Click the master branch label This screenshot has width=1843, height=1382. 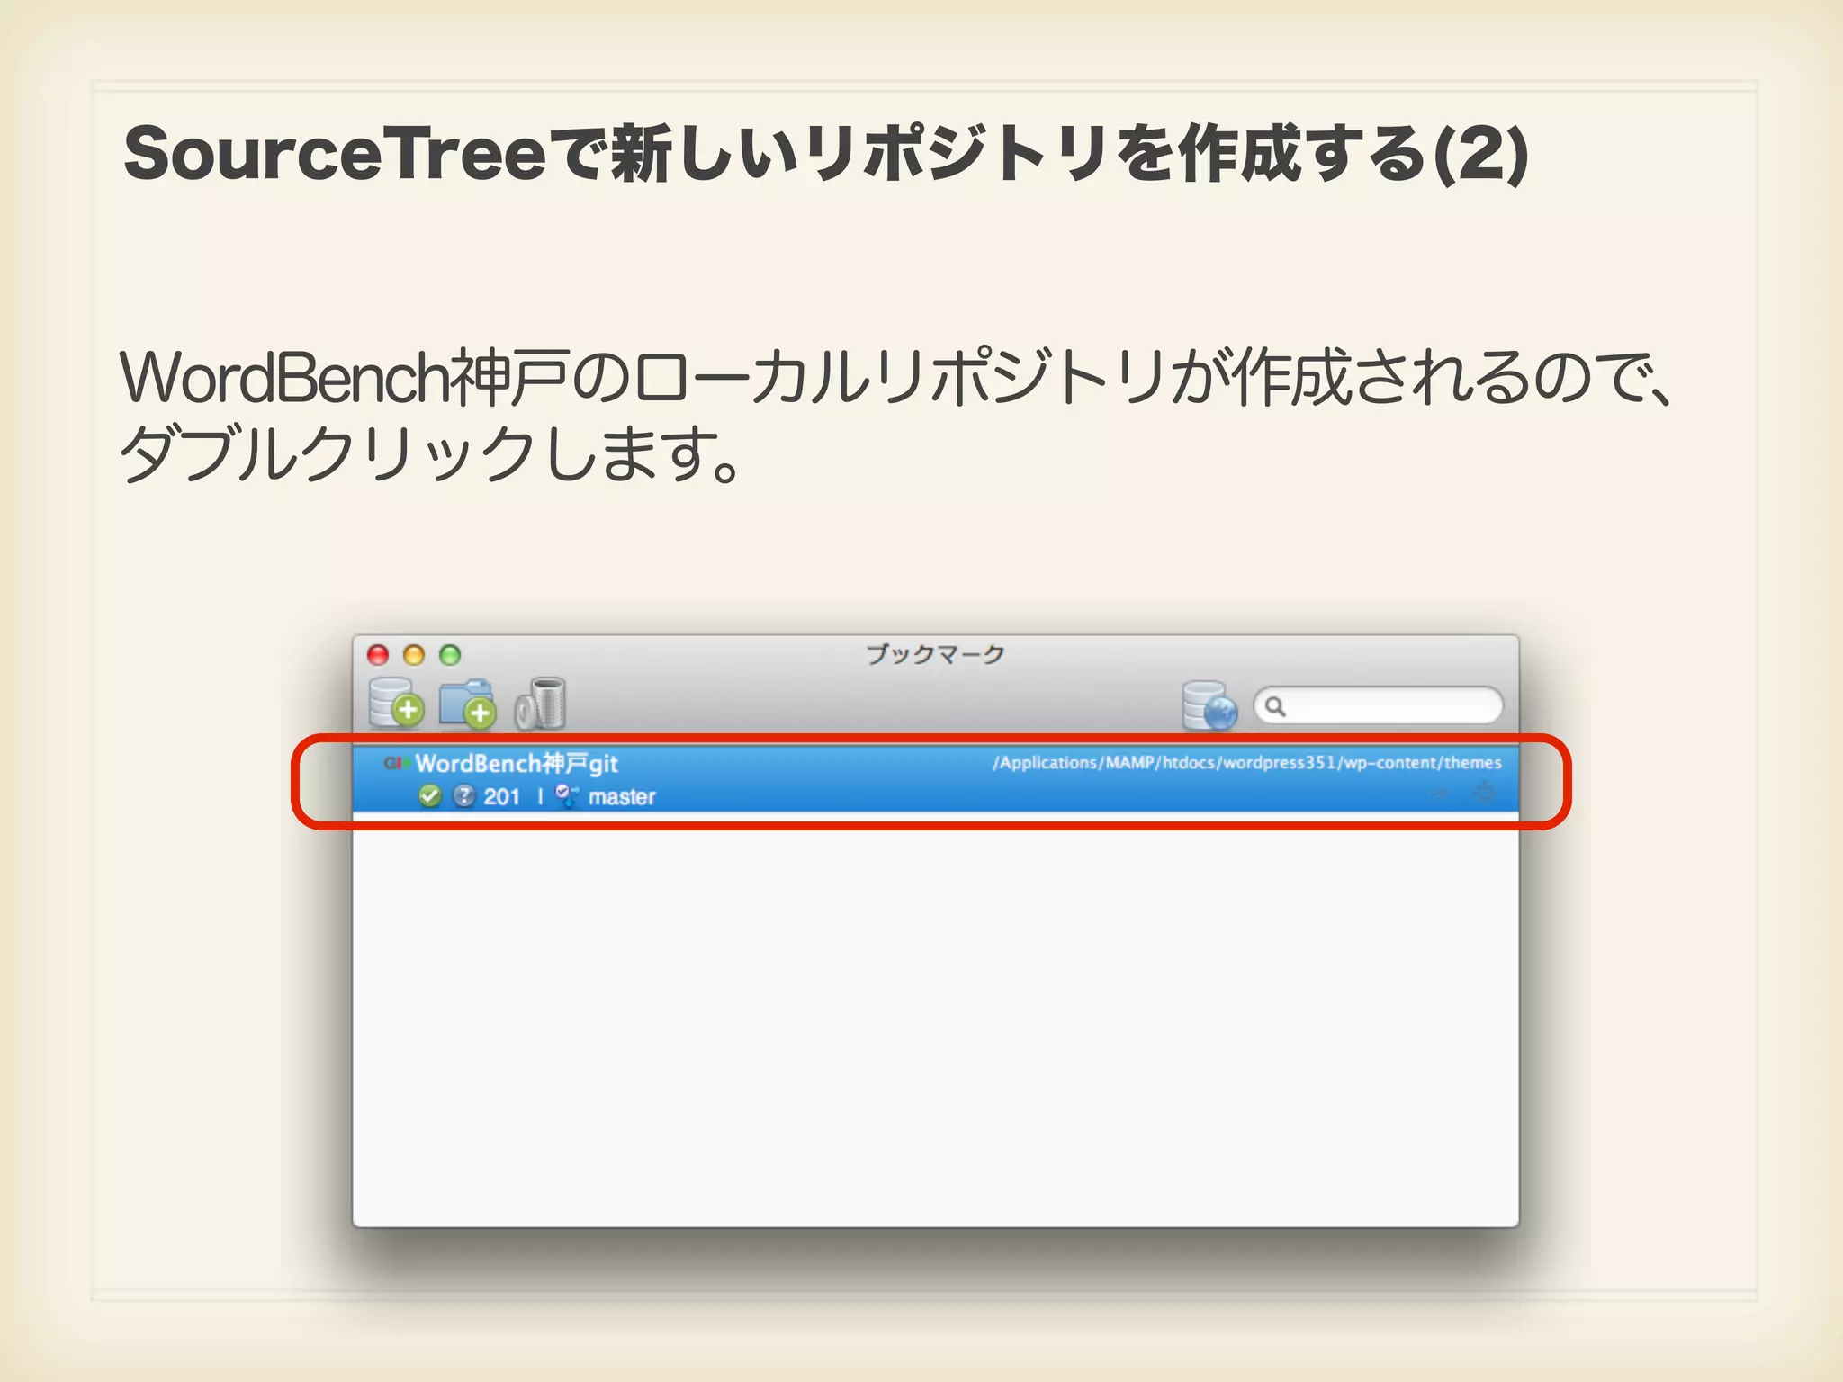pos(622,797)
